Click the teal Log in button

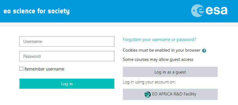coord(67,84)
